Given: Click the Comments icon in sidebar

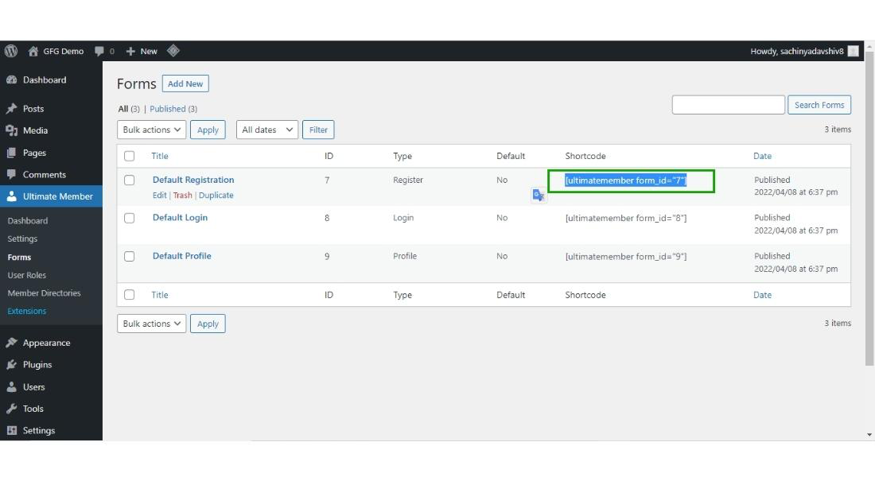Looking at the screenshot, I should coord(11,174).
